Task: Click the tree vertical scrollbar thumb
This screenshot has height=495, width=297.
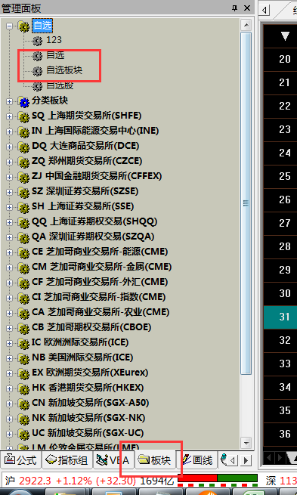Action: (246, 203)
